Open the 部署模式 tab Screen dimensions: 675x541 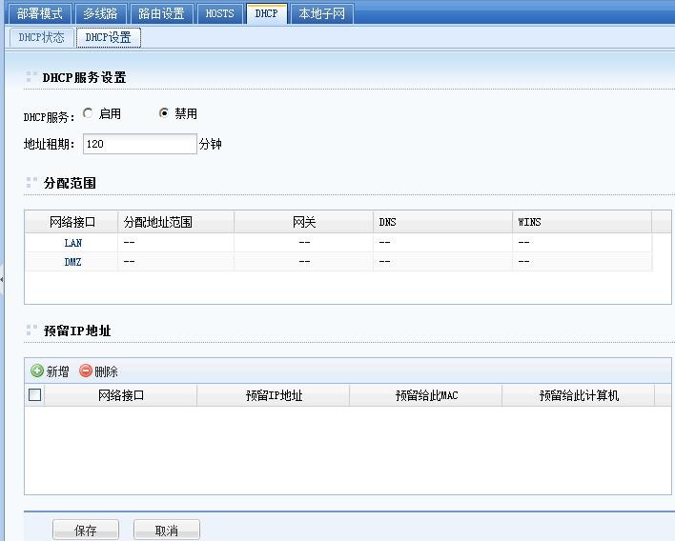[39, 13]
